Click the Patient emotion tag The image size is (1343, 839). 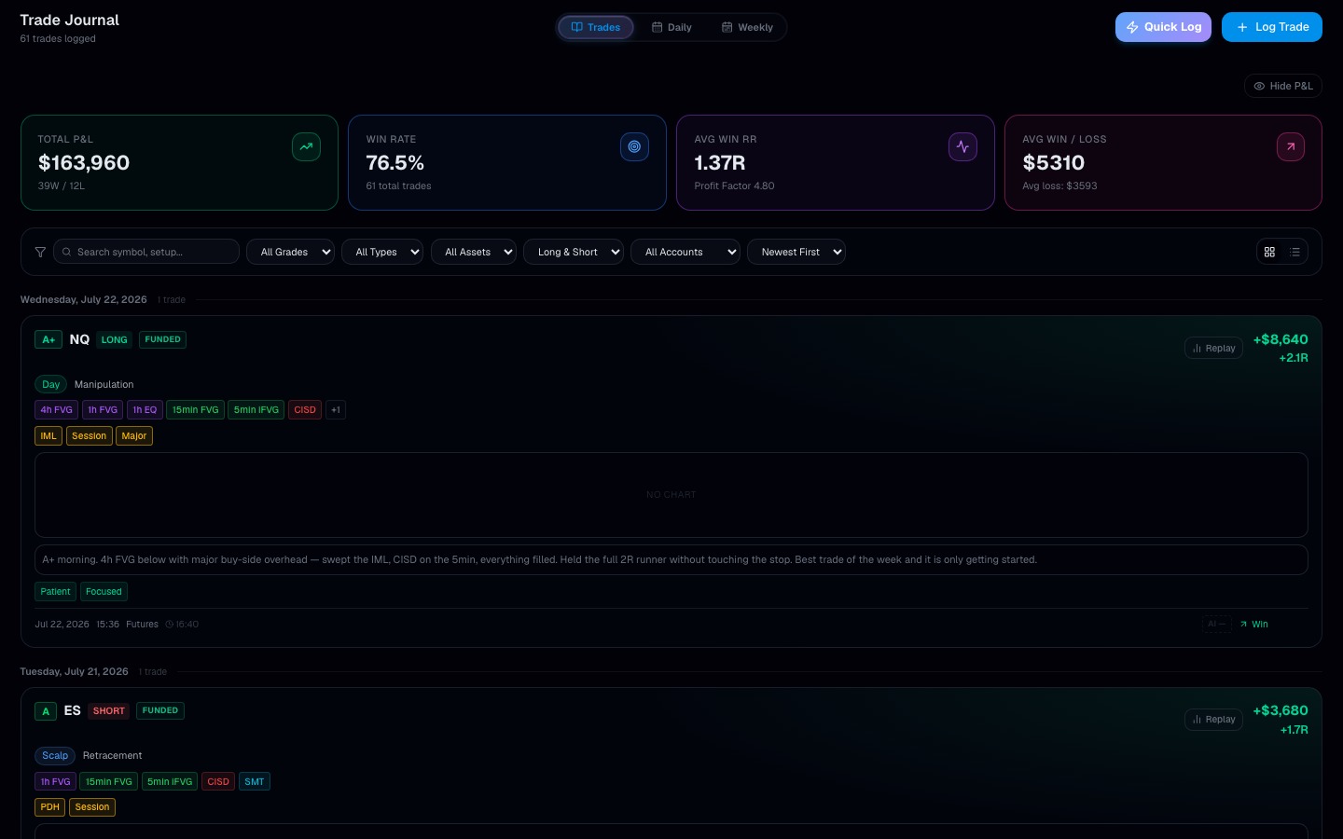click(x=55, y=592)
